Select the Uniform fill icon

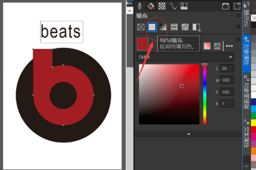(x=152, y=27)
